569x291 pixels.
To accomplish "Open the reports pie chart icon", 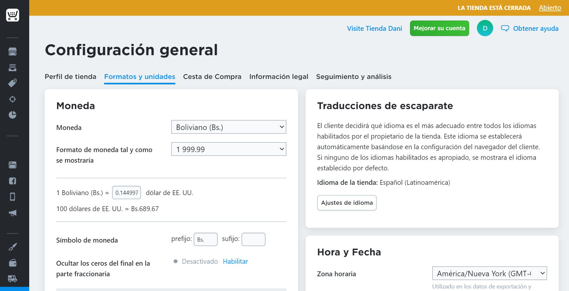I will 13,115.
